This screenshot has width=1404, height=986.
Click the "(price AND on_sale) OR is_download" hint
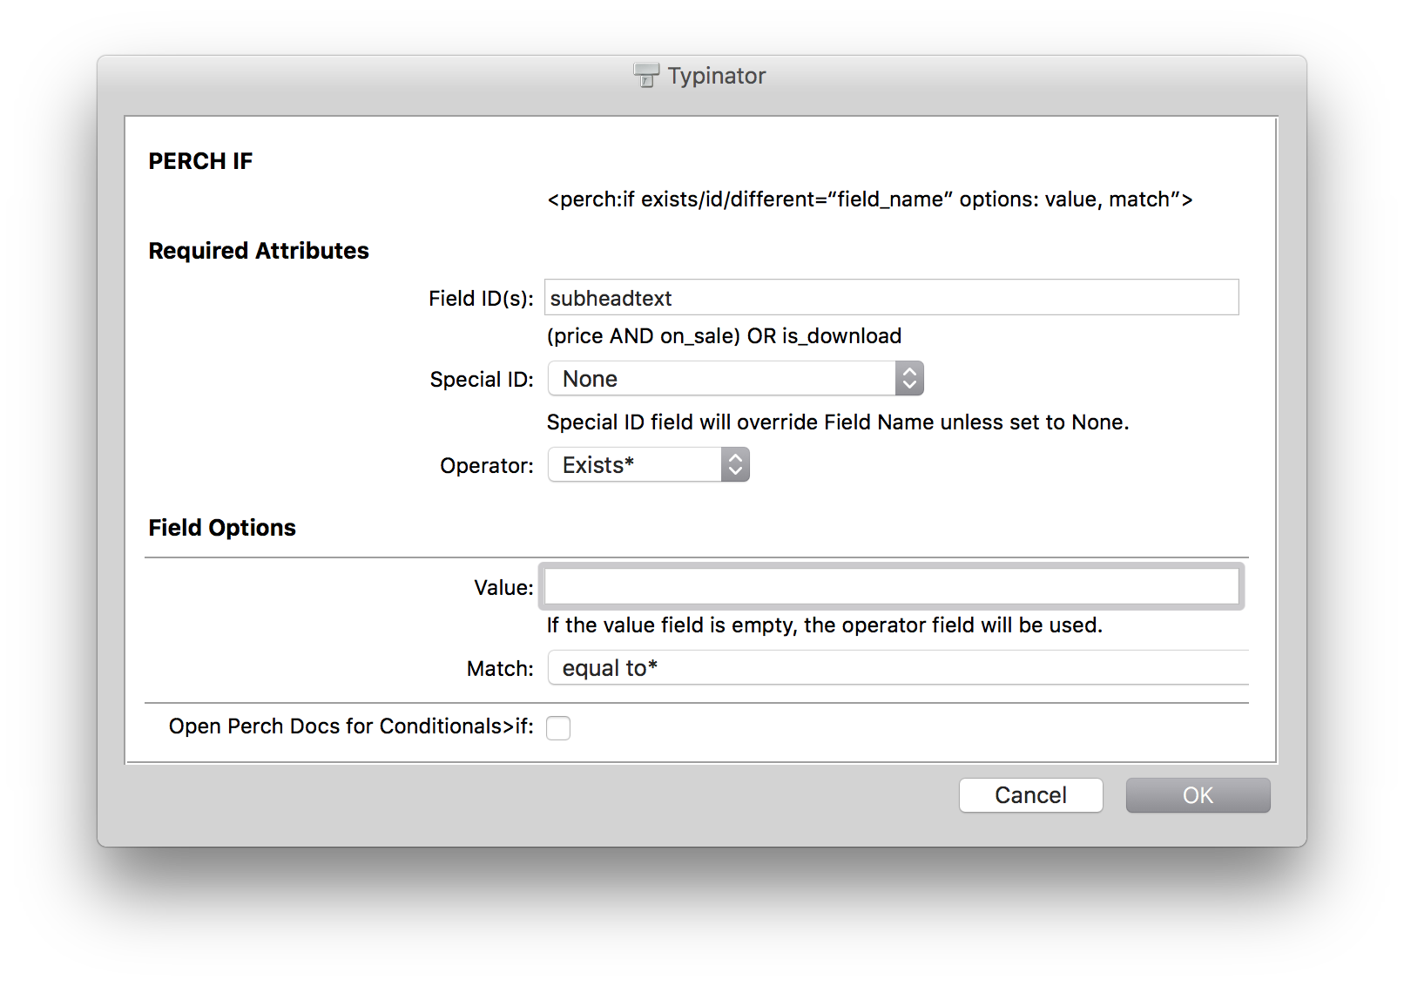click(724, 336)
